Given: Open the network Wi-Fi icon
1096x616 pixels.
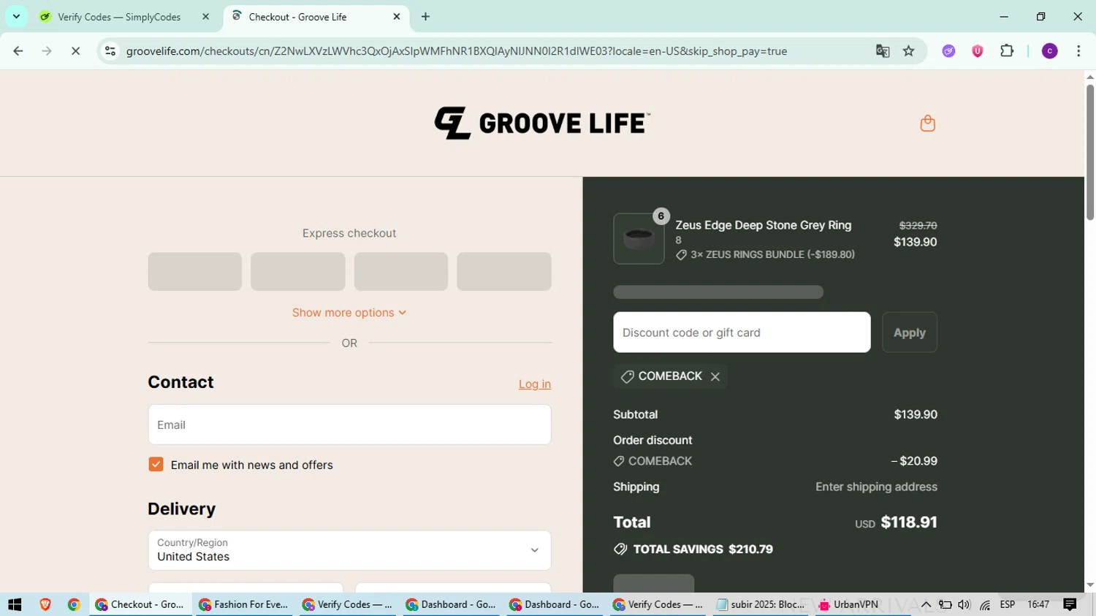Looking at the screenshot, I should pyautogui.click(x=985, y=604).
